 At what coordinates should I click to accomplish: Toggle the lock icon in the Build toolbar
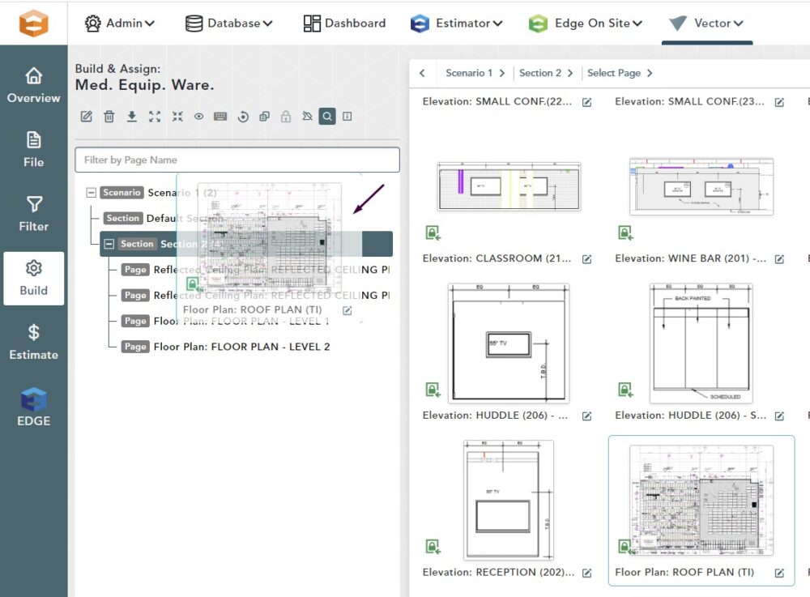tap(285, 117)
